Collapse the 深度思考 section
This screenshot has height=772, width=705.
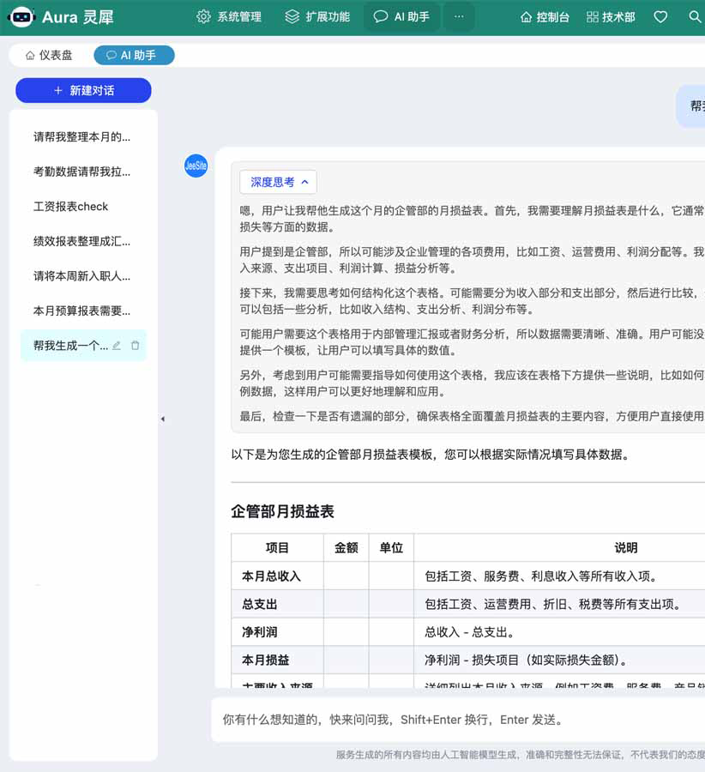[x=278, y=182]
